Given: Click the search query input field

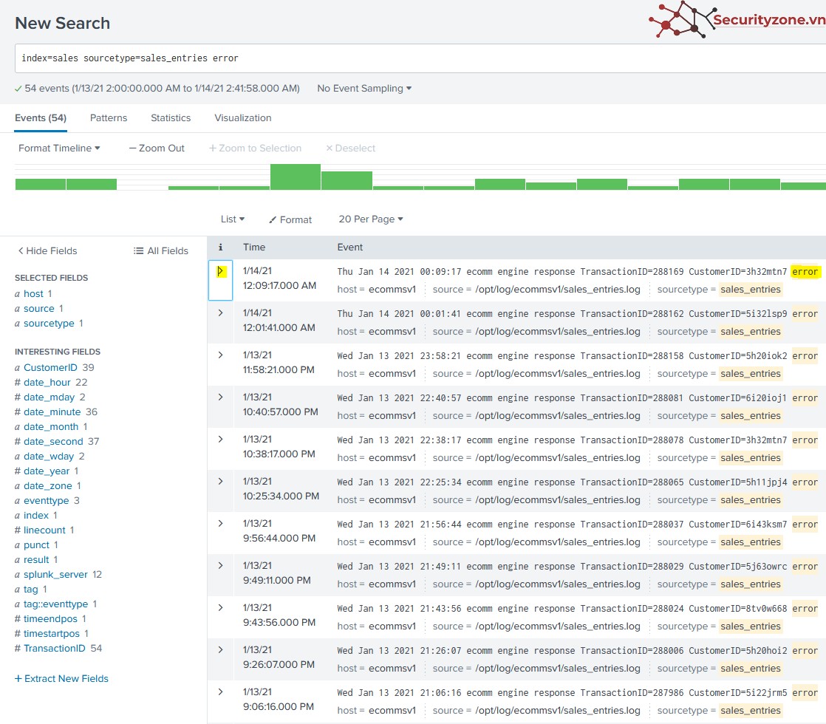Looking at the screenshot, I should pos(420,58).
